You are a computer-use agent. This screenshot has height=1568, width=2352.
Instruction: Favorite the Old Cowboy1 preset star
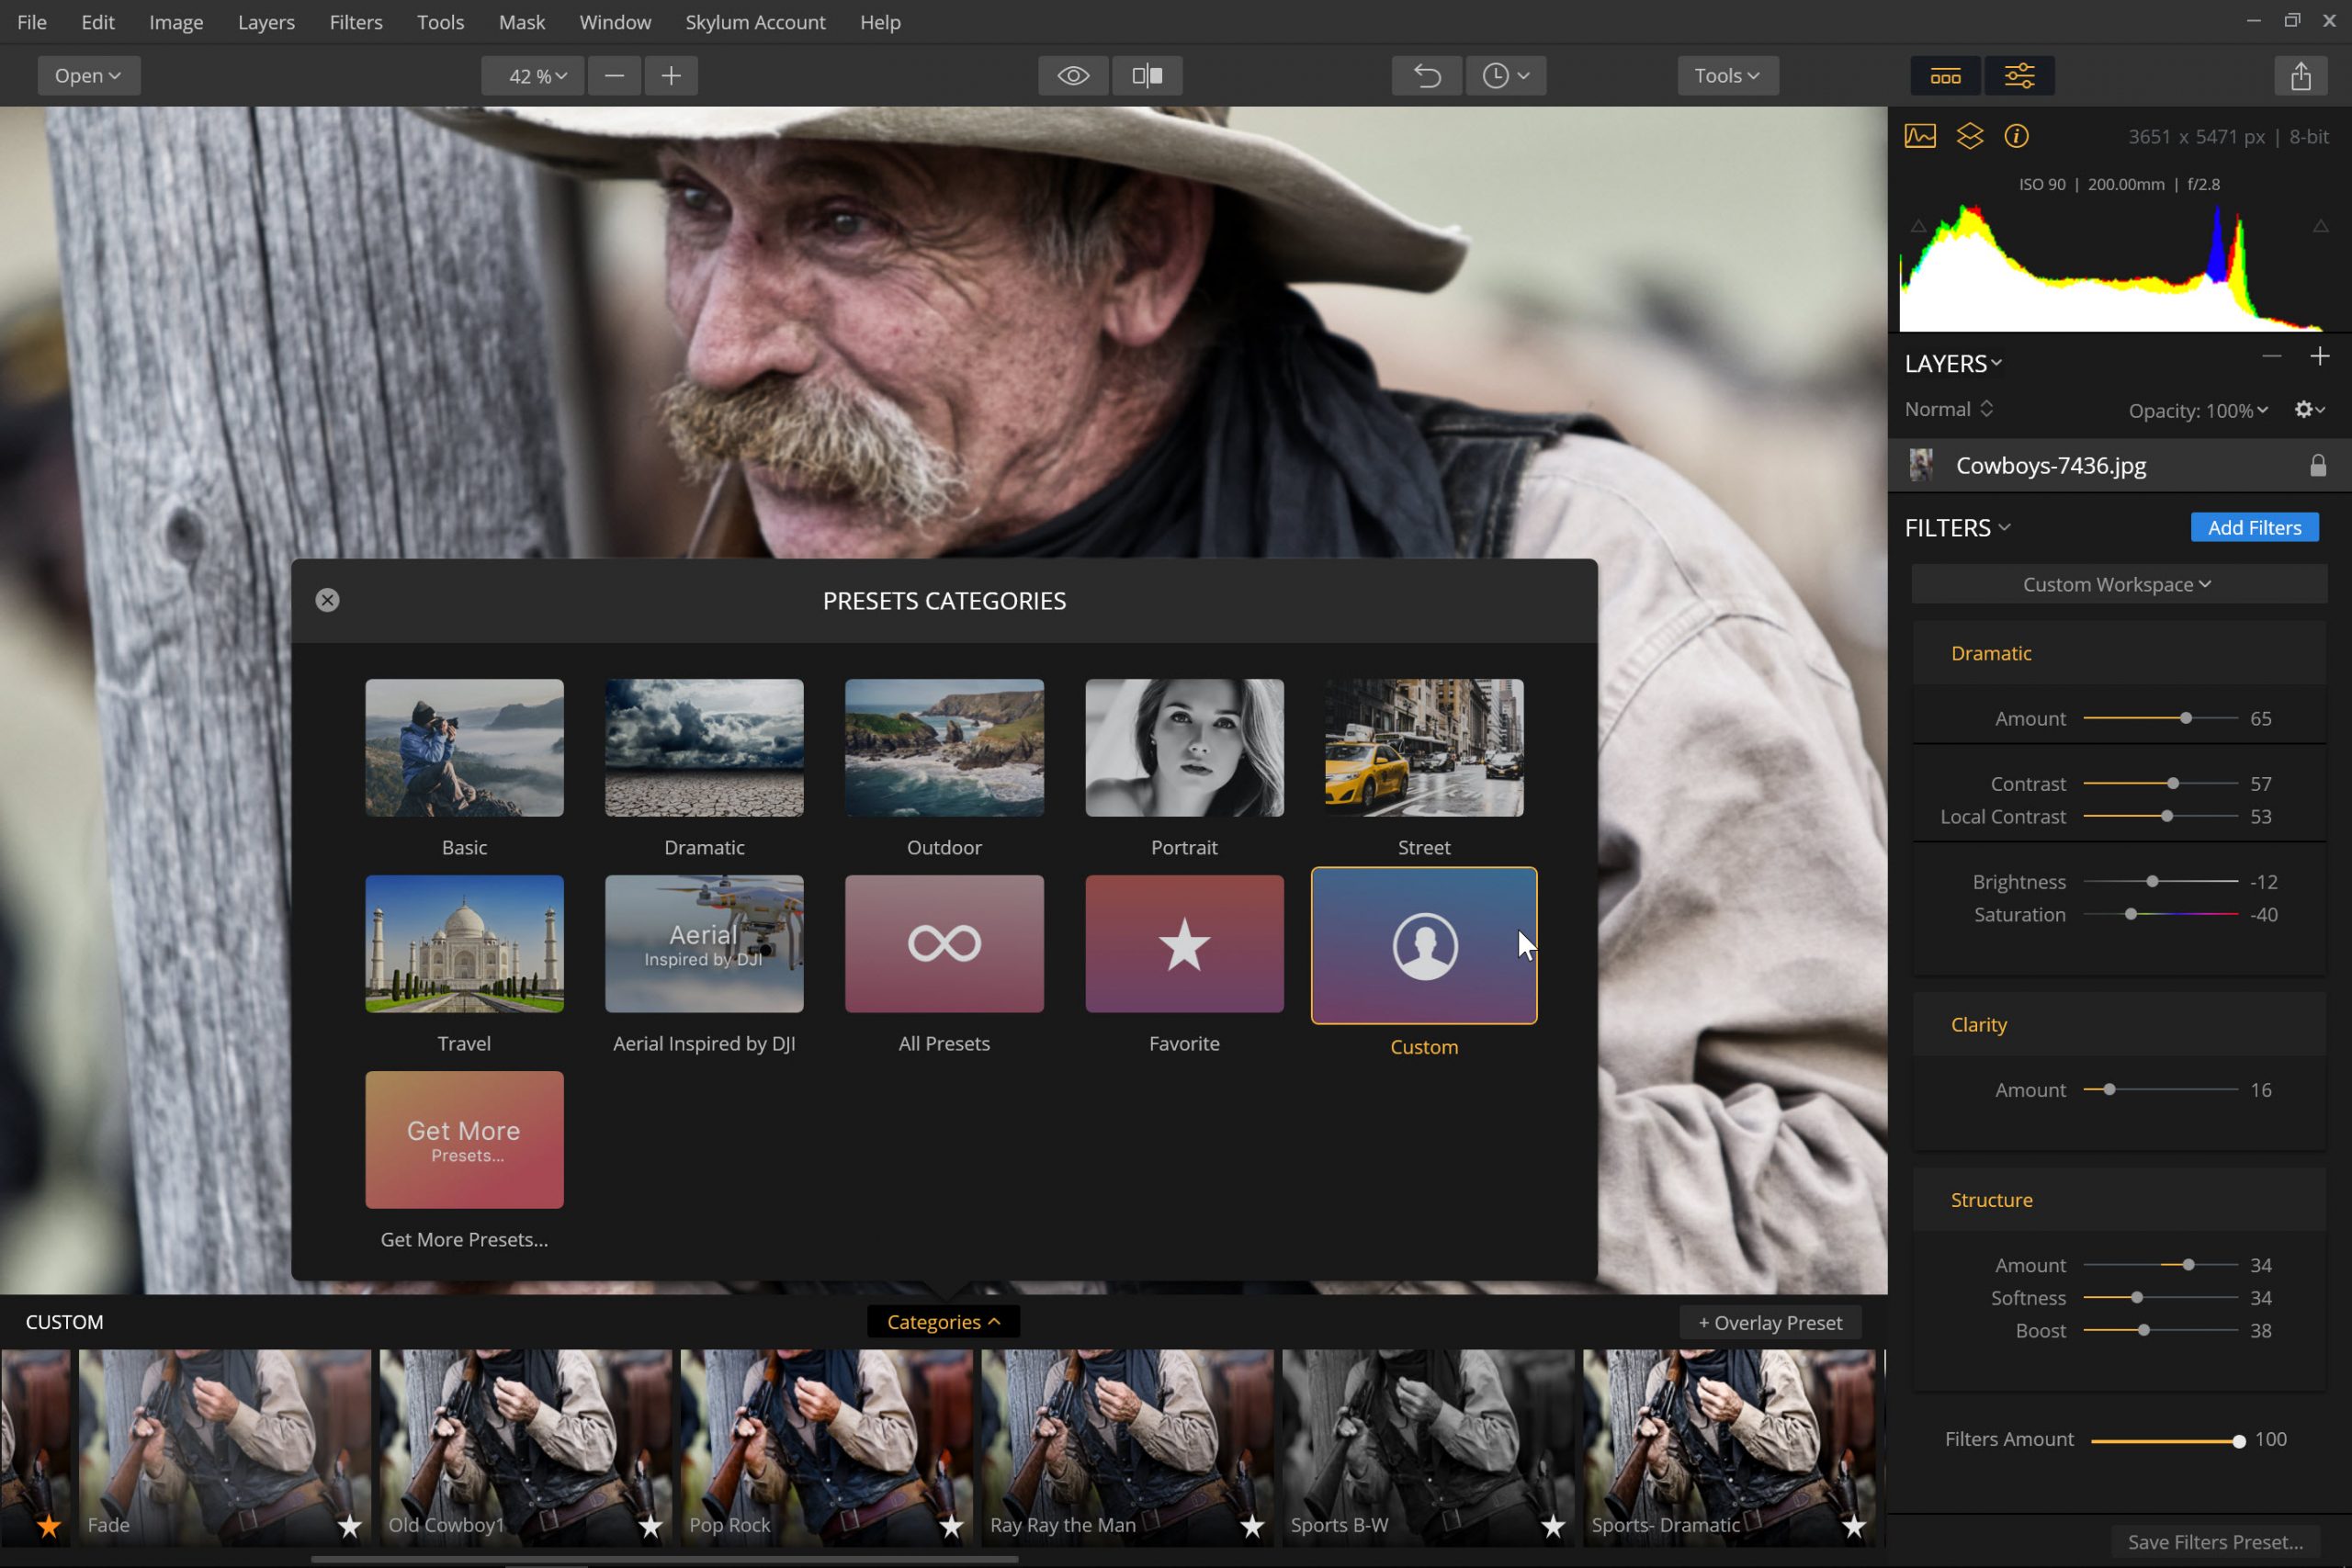pyautogui.click(x=650, y=1526)
